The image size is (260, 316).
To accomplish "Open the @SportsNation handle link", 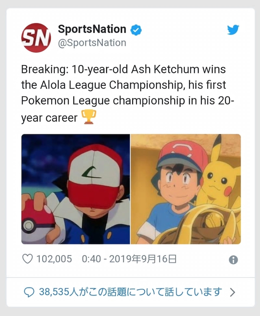I will pyautogui.click(x=92, y=43).
